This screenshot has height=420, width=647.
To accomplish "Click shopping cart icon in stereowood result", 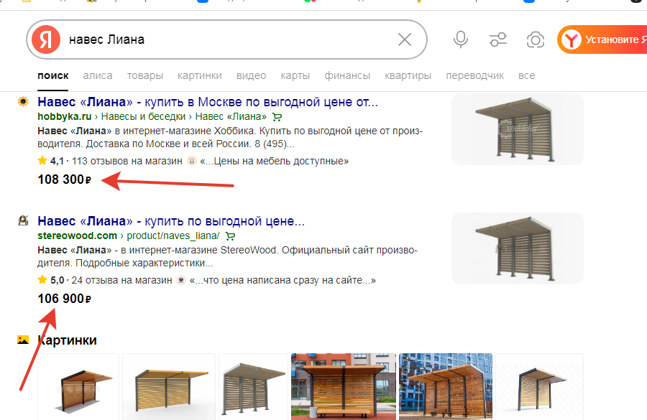I will click(x=230, y=236).
